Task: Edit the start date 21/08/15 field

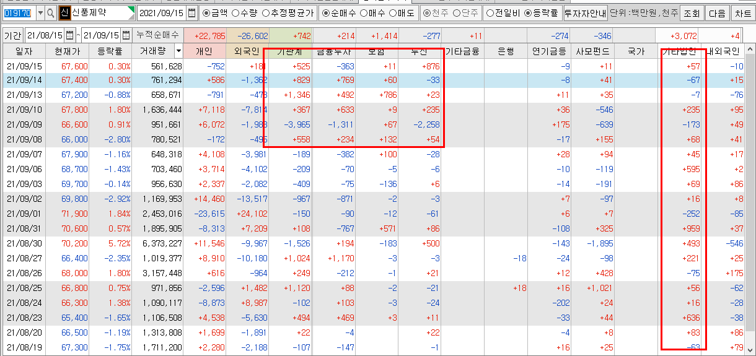Action: click(44, 35)
